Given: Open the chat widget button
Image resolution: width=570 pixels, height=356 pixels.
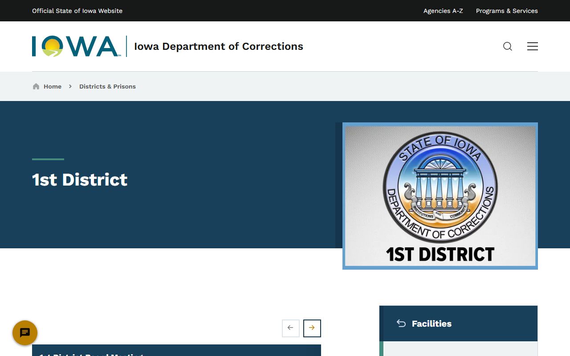Looking at the screenshot, I should click(25, 333).
